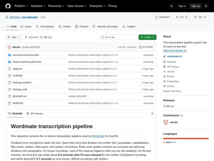The width and height of the screenshot is (214, 161).
Task: Click the Fork button
Action: 182,17
